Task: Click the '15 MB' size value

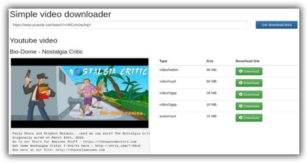Action: click(211, 116)
